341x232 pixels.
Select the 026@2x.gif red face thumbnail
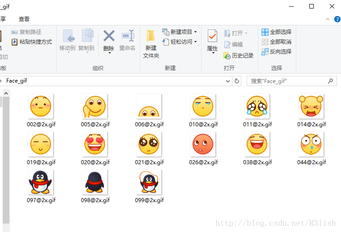(203, 144)
